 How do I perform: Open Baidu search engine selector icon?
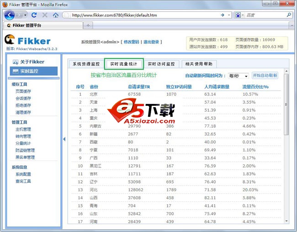(x=238, y=15)
